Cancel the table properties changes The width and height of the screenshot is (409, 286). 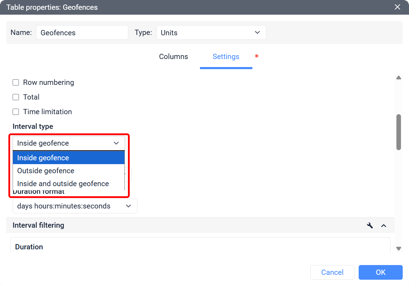[x=332, y=272]
